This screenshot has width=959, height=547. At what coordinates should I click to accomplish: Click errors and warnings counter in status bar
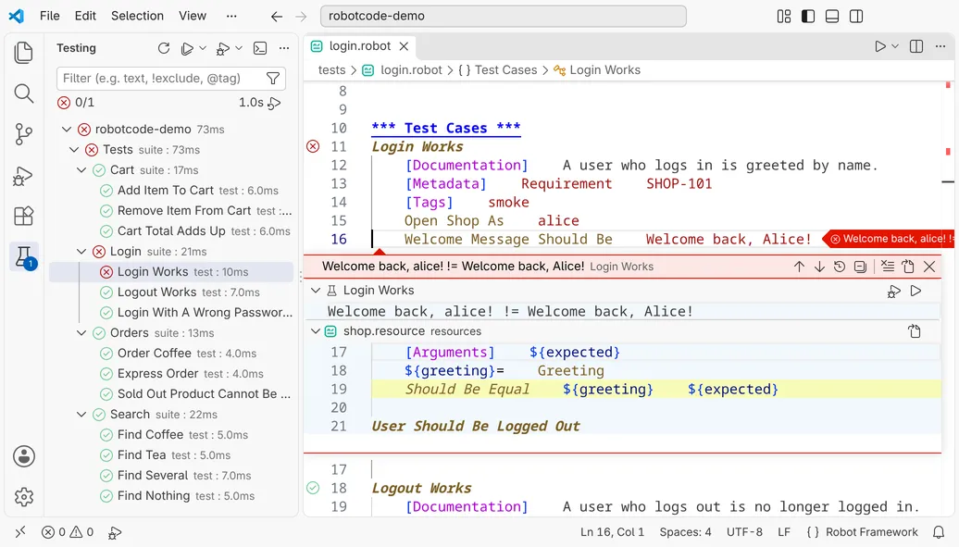[x=68, y=531]
